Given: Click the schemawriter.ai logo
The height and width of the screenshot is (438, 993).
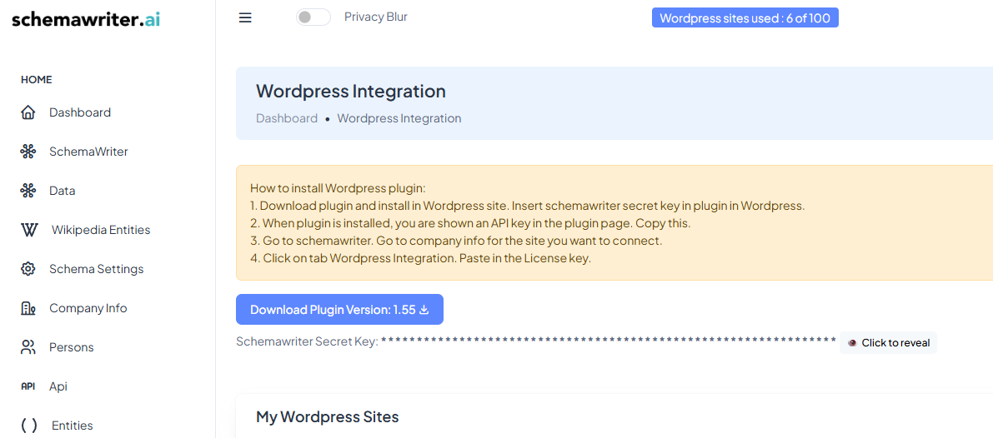Looking at the screenshot, I should point(86,19).
